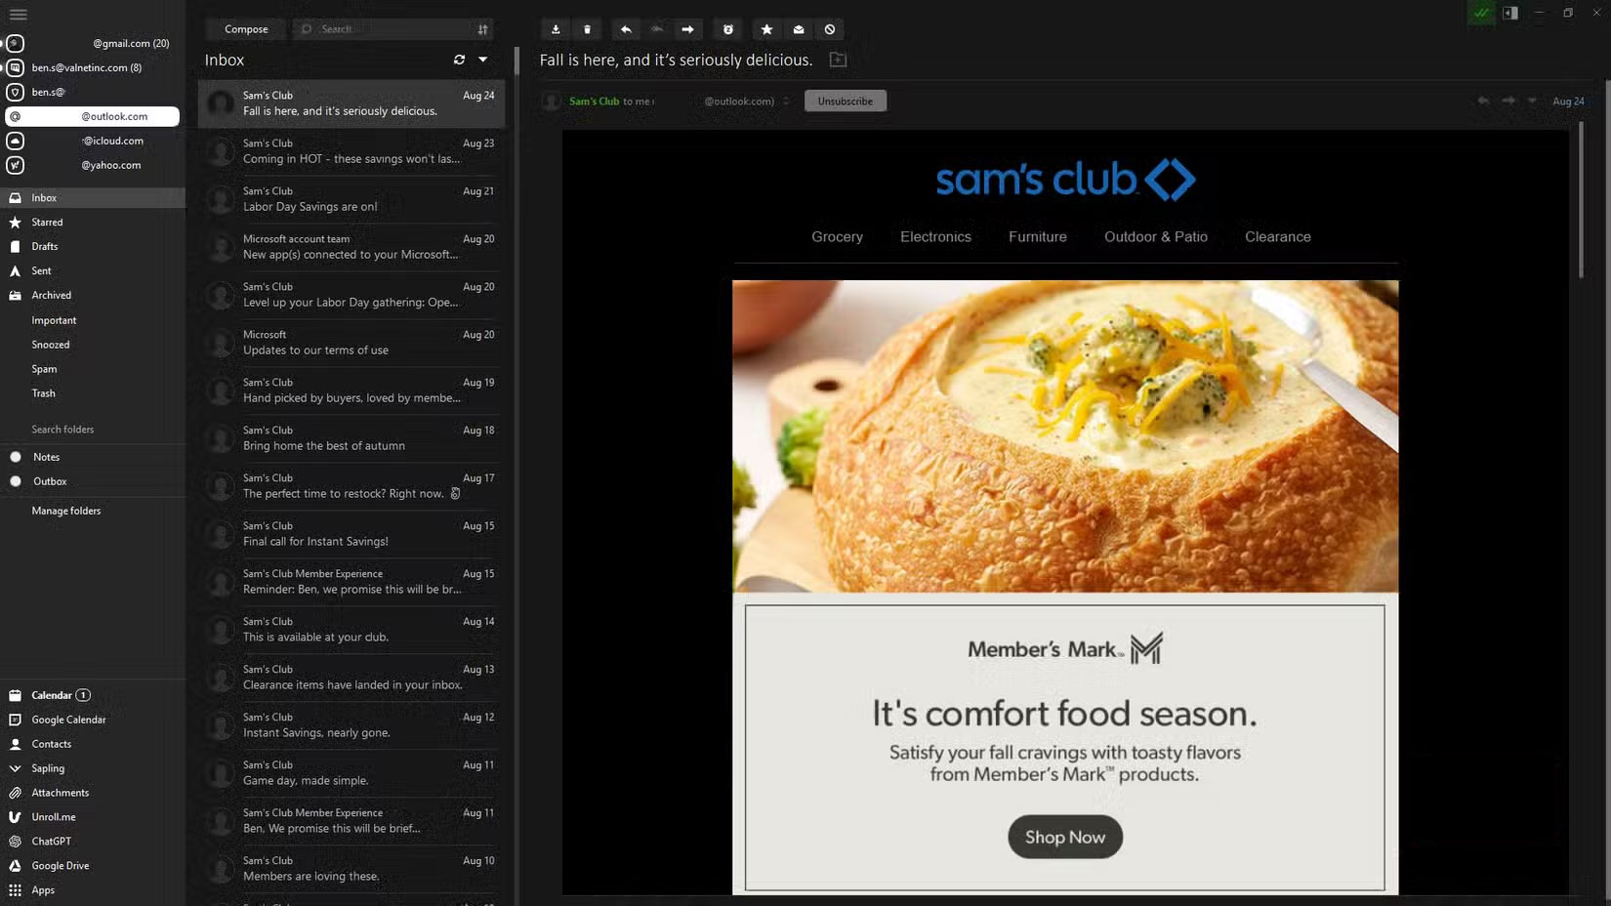Open email 'Final call for Instant Savings!'
Viewport: 1611px width, 906px height.
351,534
